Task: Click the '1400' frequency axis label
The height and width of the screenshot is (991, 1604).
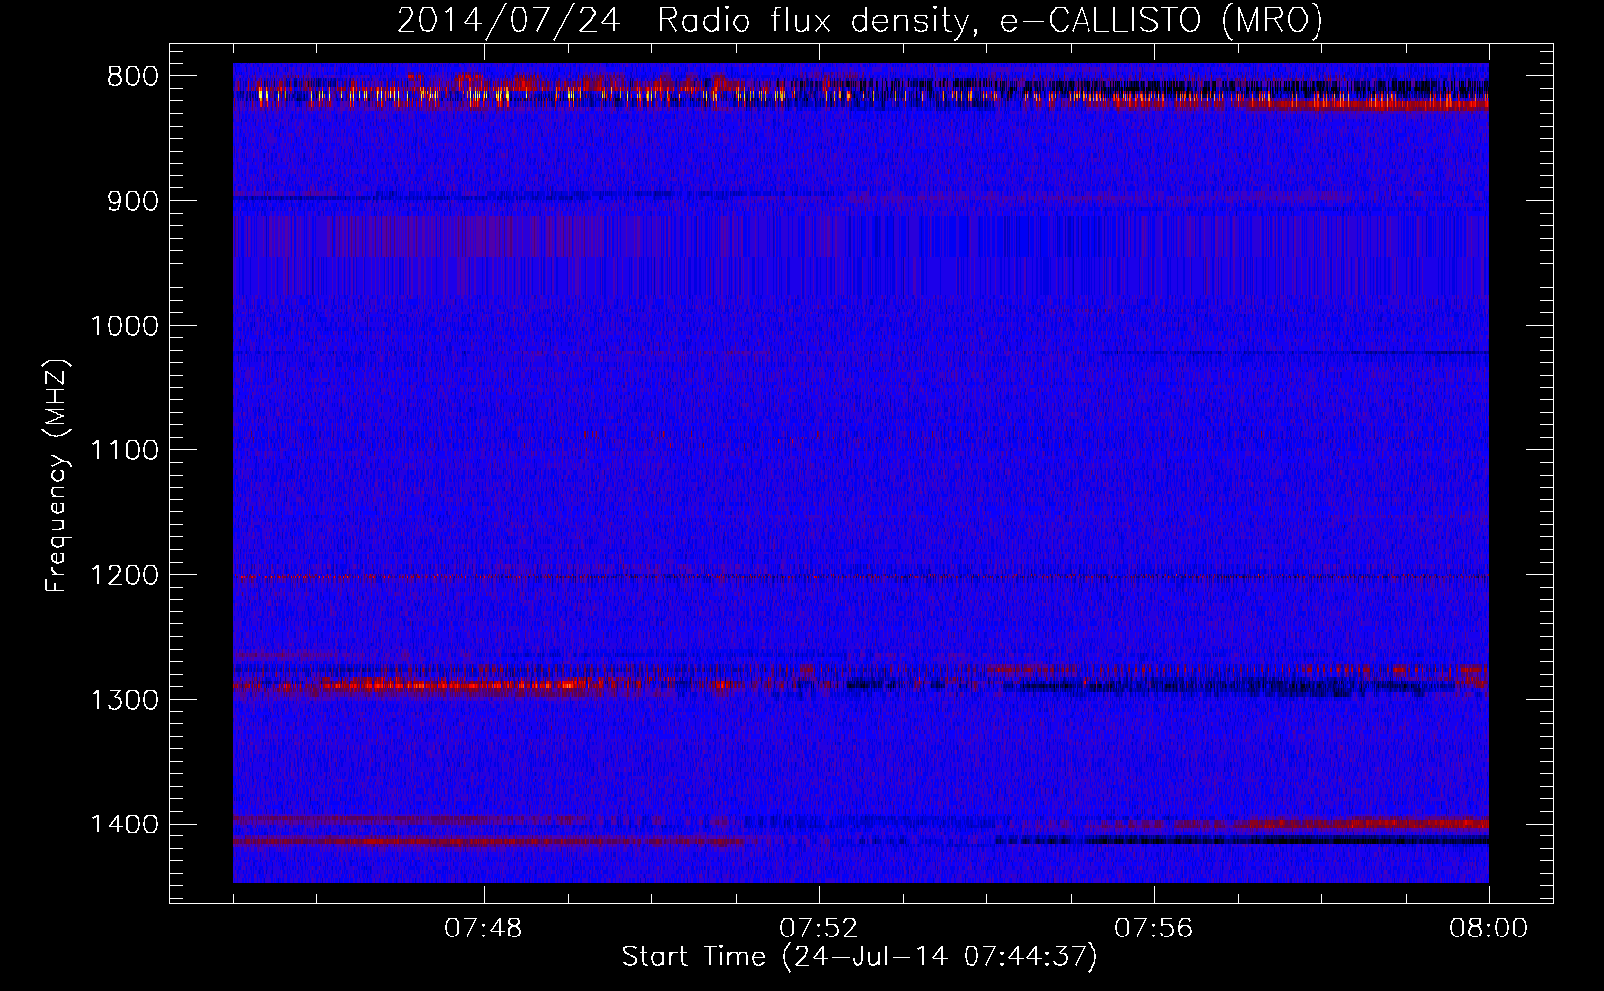Action: (124, 826)
